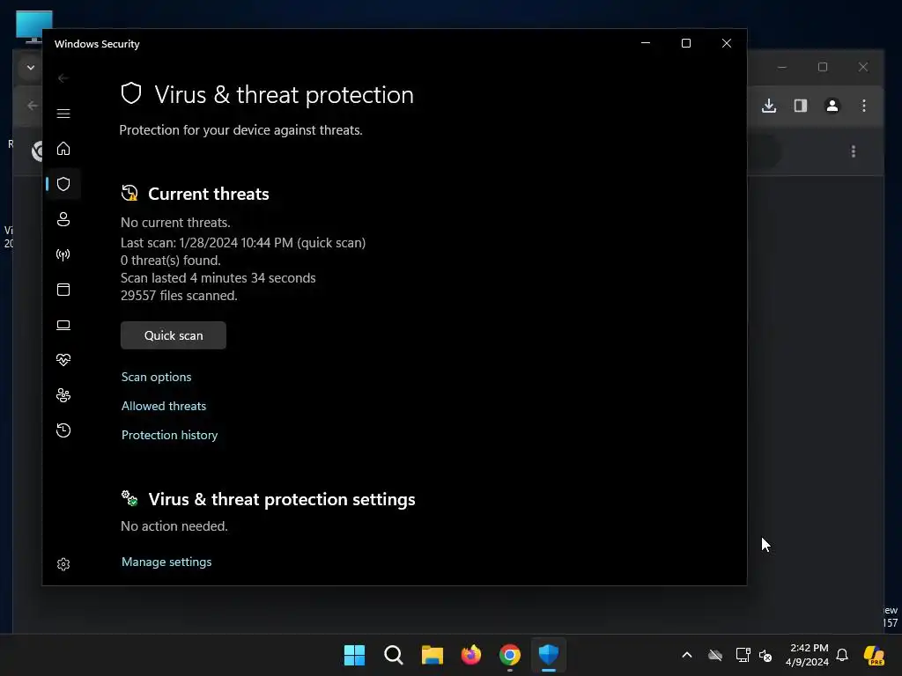Select the desktop monitor icon at top-left
Image resolution: width=902 pixels, height=676 pixels.
[34, 26]
